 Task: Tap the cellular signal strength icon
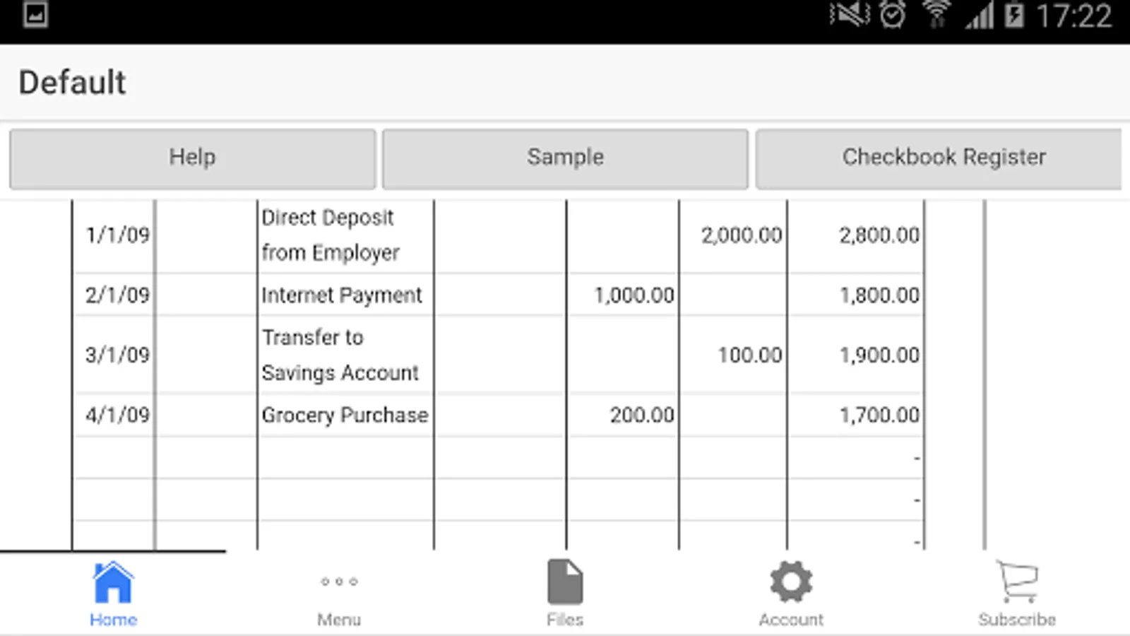pos(980,16)
